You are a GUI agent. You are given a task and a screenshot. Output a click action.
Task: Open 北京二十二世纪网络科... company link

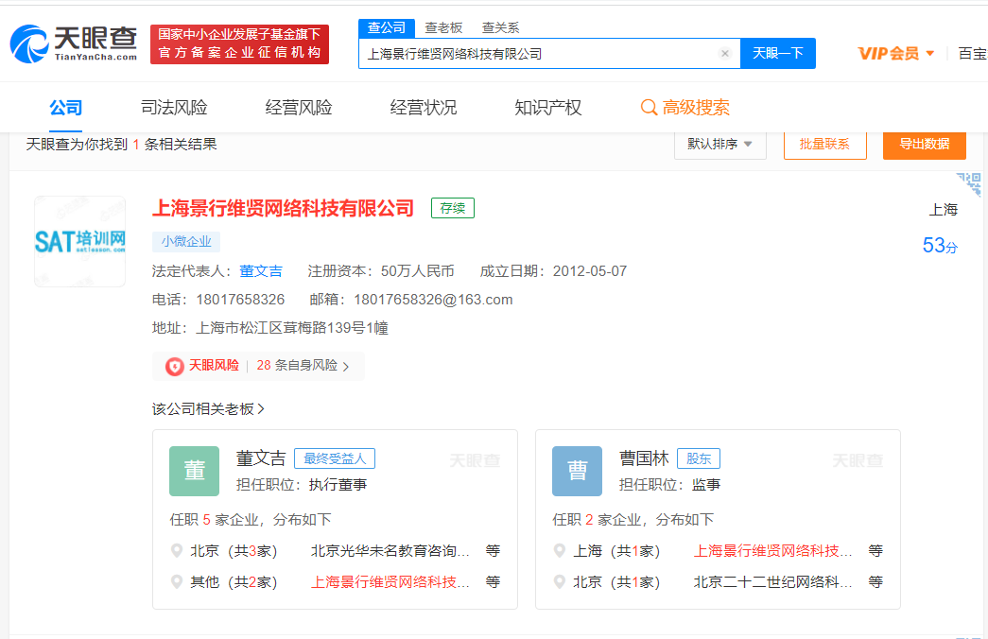(772, 581)
